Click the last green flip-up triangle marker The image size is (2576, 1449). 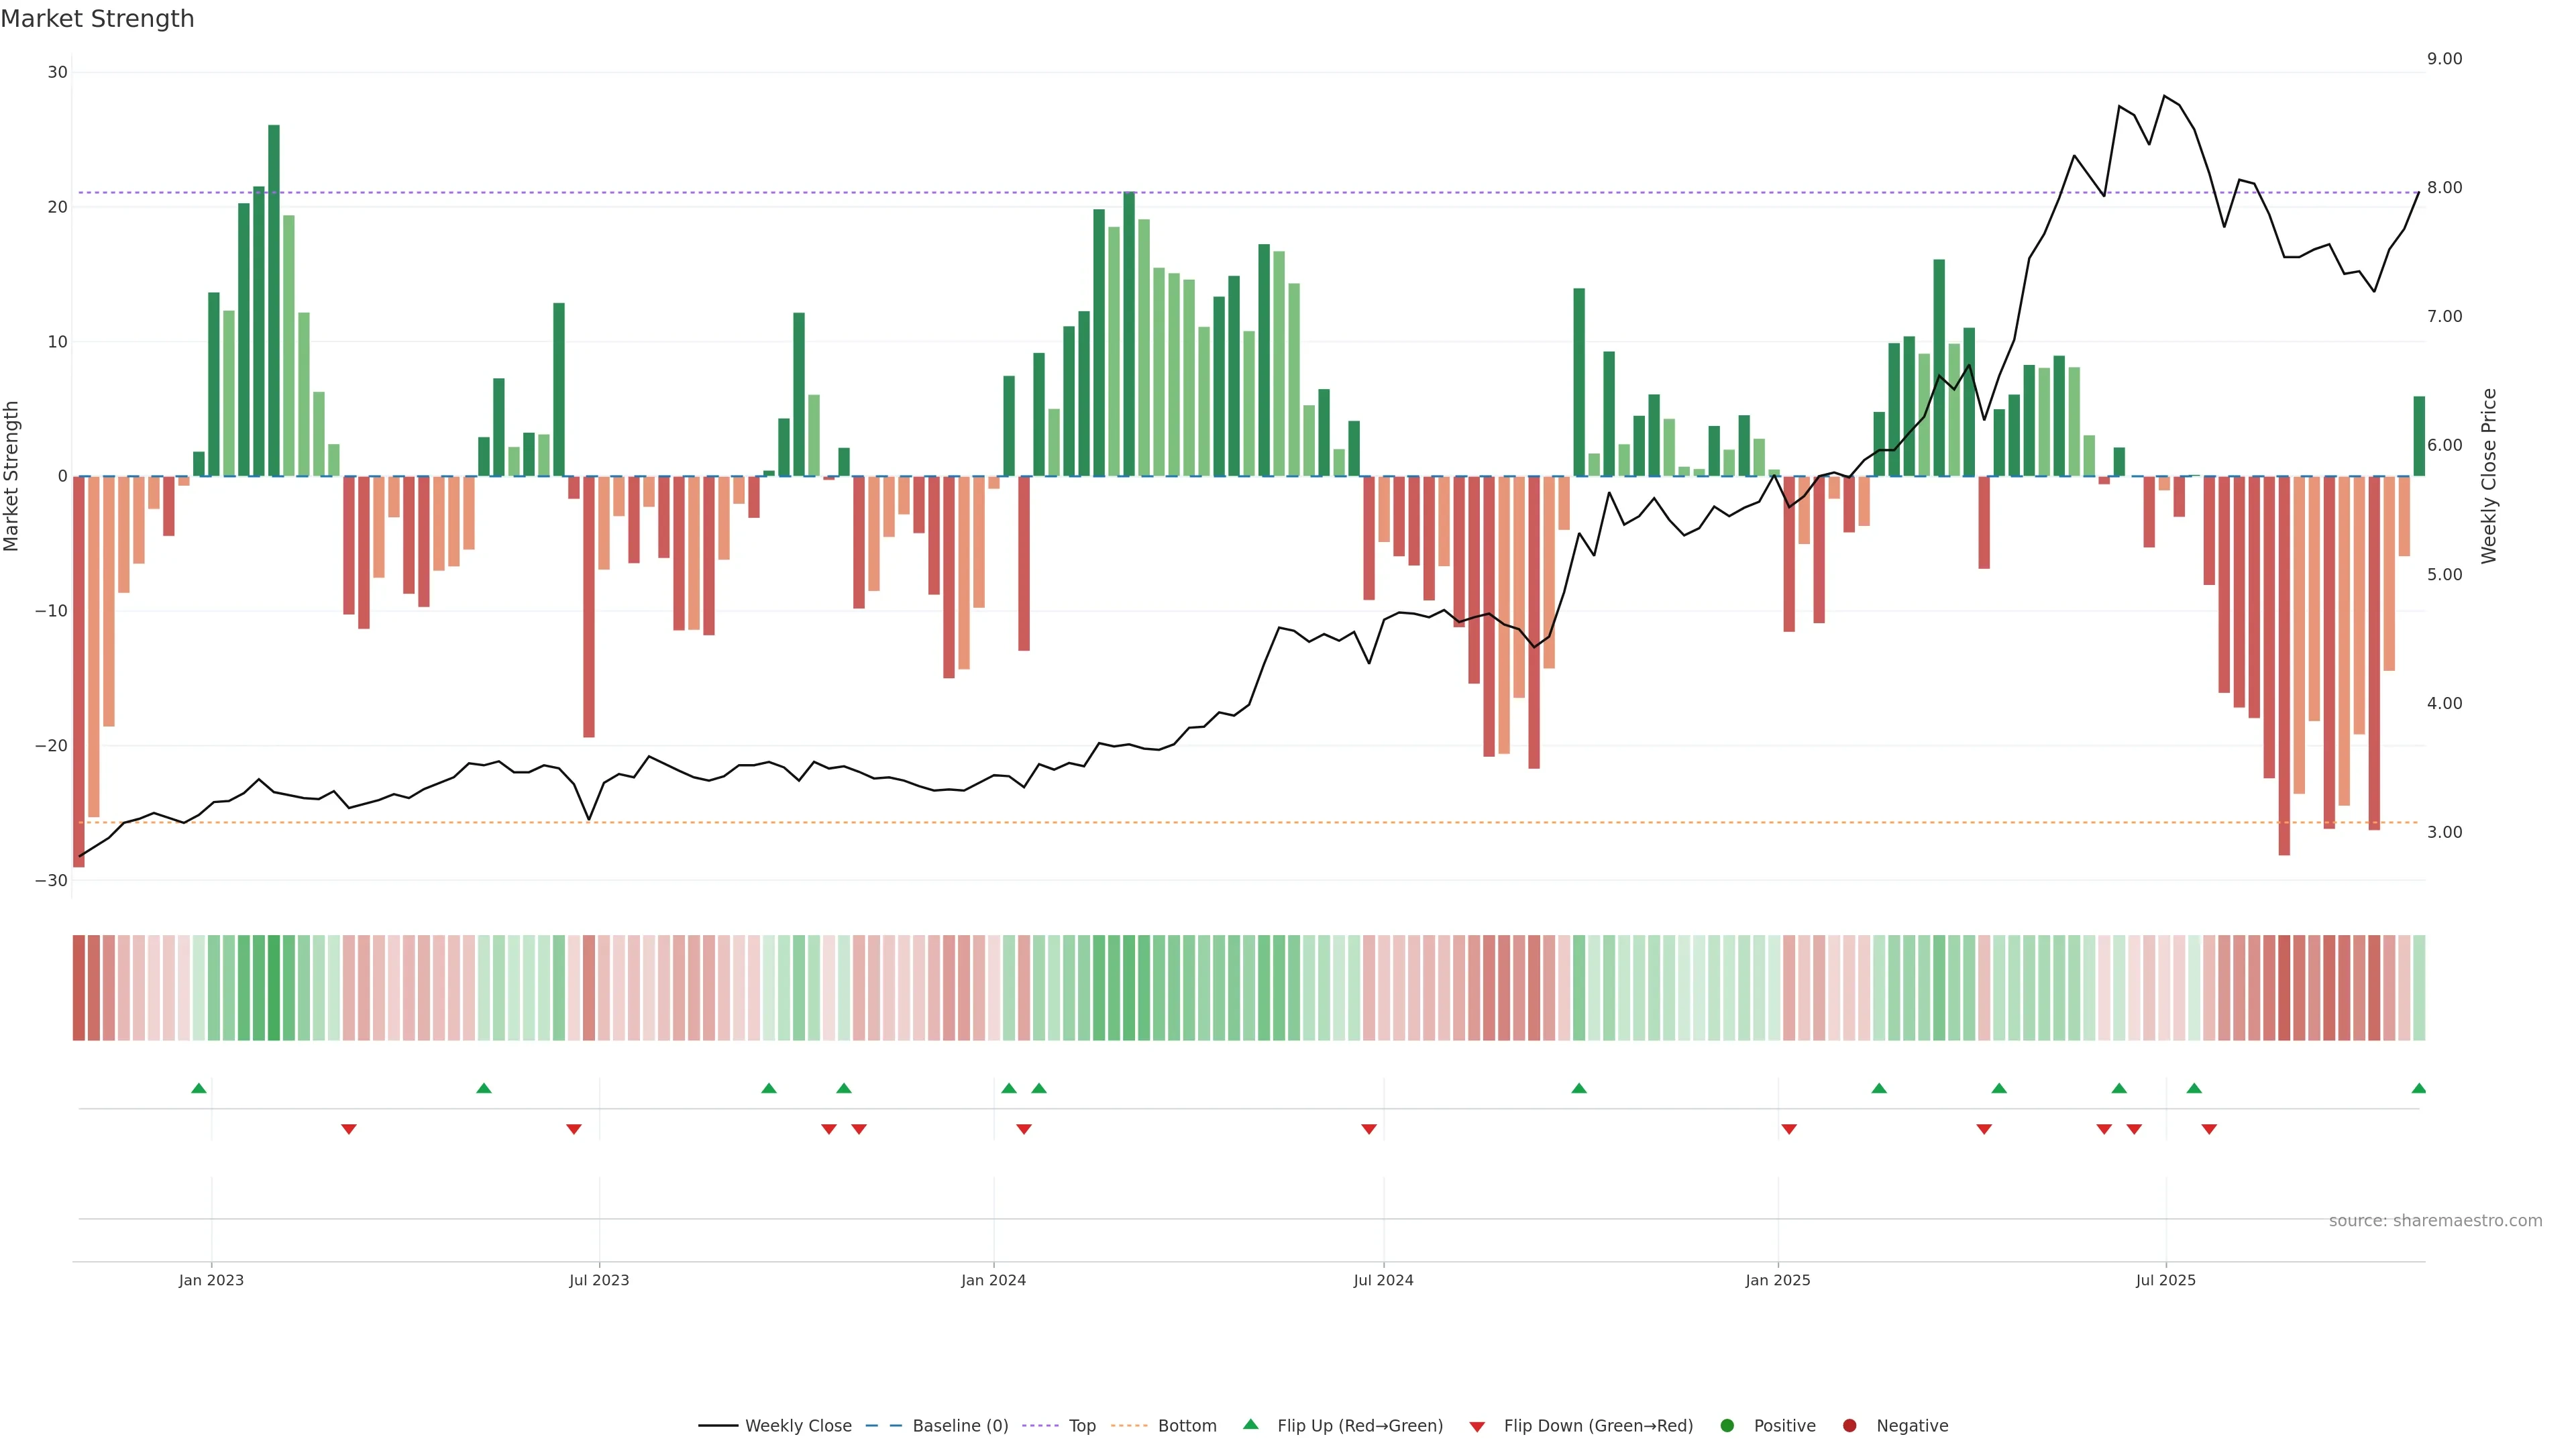tap(2418, 1088)
